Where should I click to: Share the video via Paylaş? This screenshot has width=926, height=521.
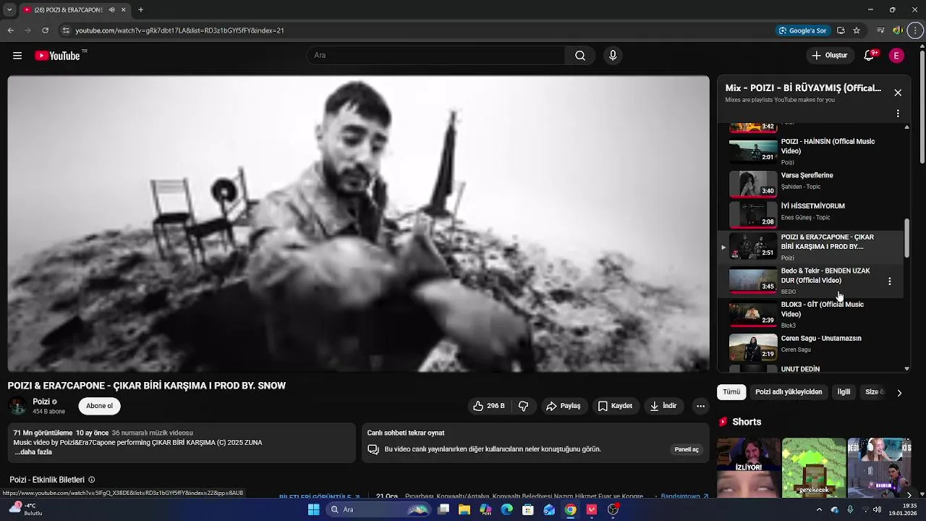tap(563, 406)
